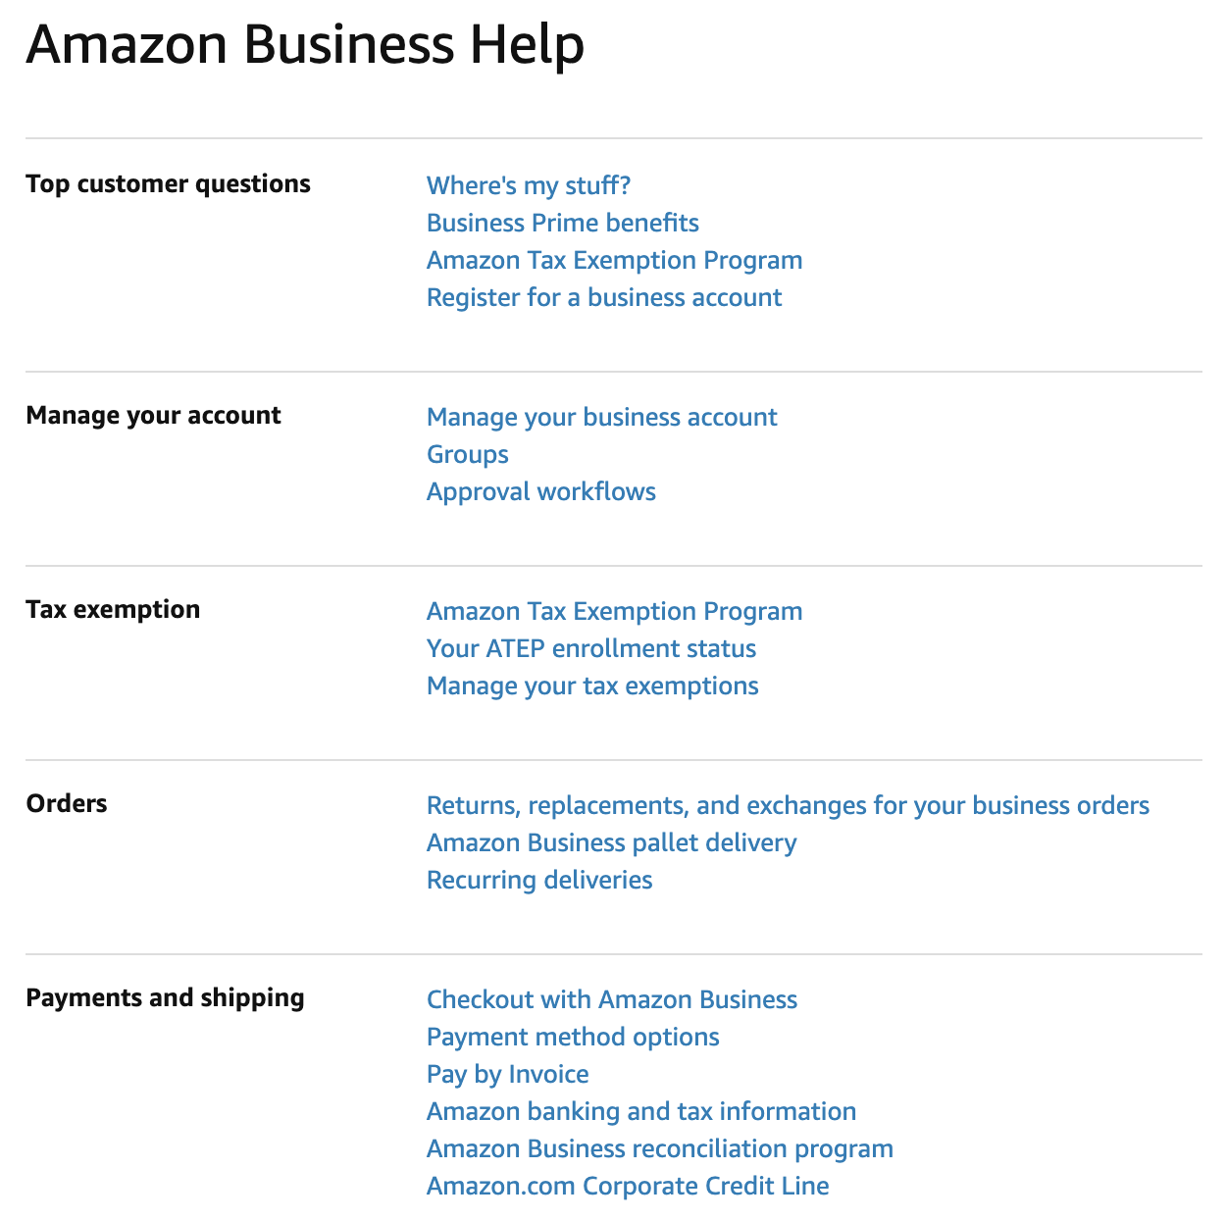Viewport: 1226px width, 1220px height.
Task: Click Amazon Business reconciliation program
Action: point(659,1148)
